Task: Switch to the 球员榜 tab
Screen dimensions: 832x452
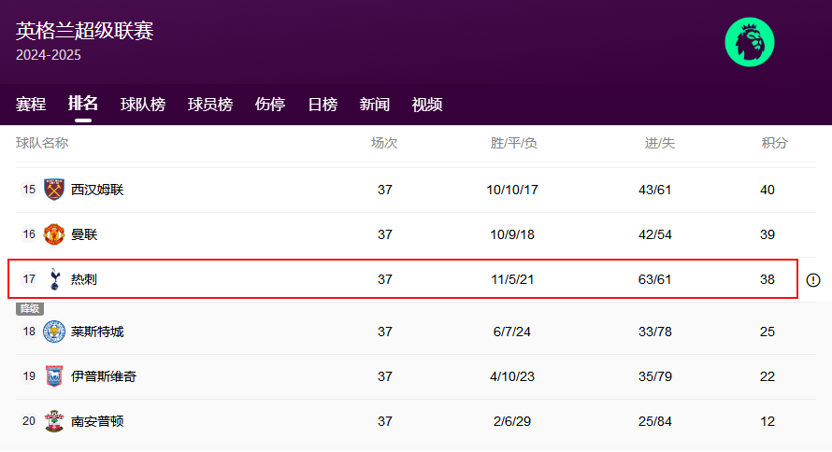Action: tap(210, 105)
